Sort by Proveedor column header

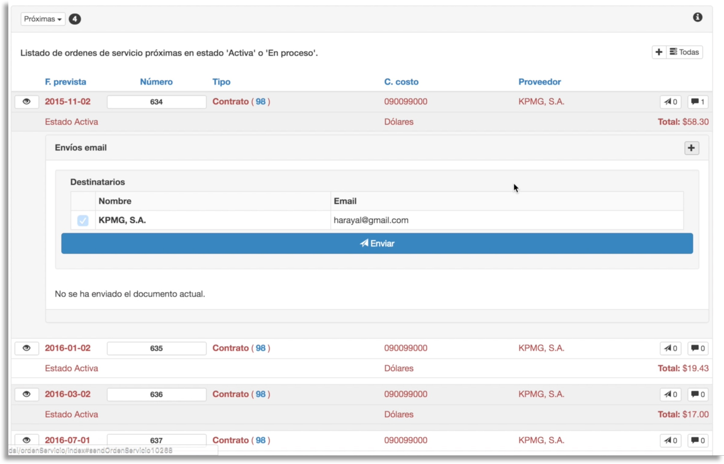click(x=539, y=82)
